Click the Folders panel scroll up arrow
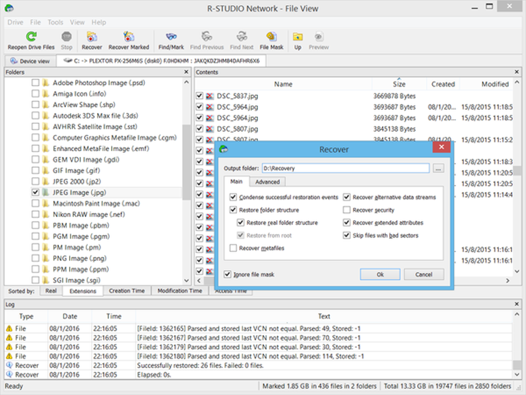This screenshot has width=526, height=395. [187, 82]
